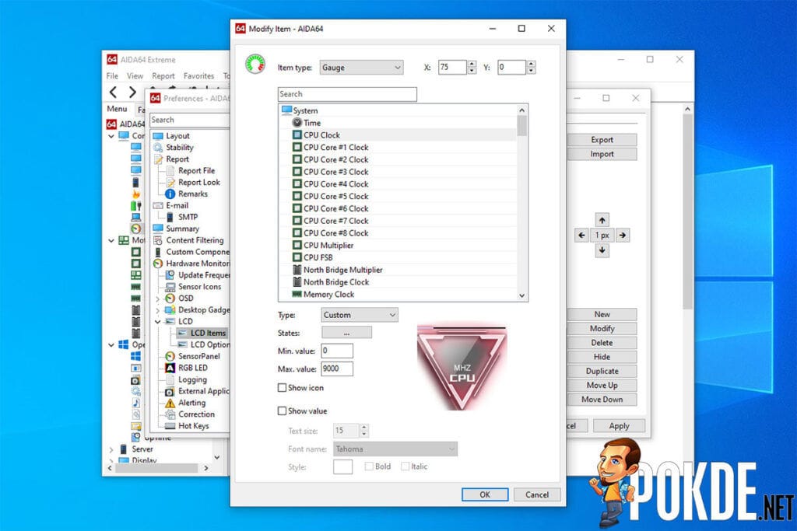This screenshot has height=531, width=797.
Task: Move item right with the right arrow button
Action: point(623,235)
